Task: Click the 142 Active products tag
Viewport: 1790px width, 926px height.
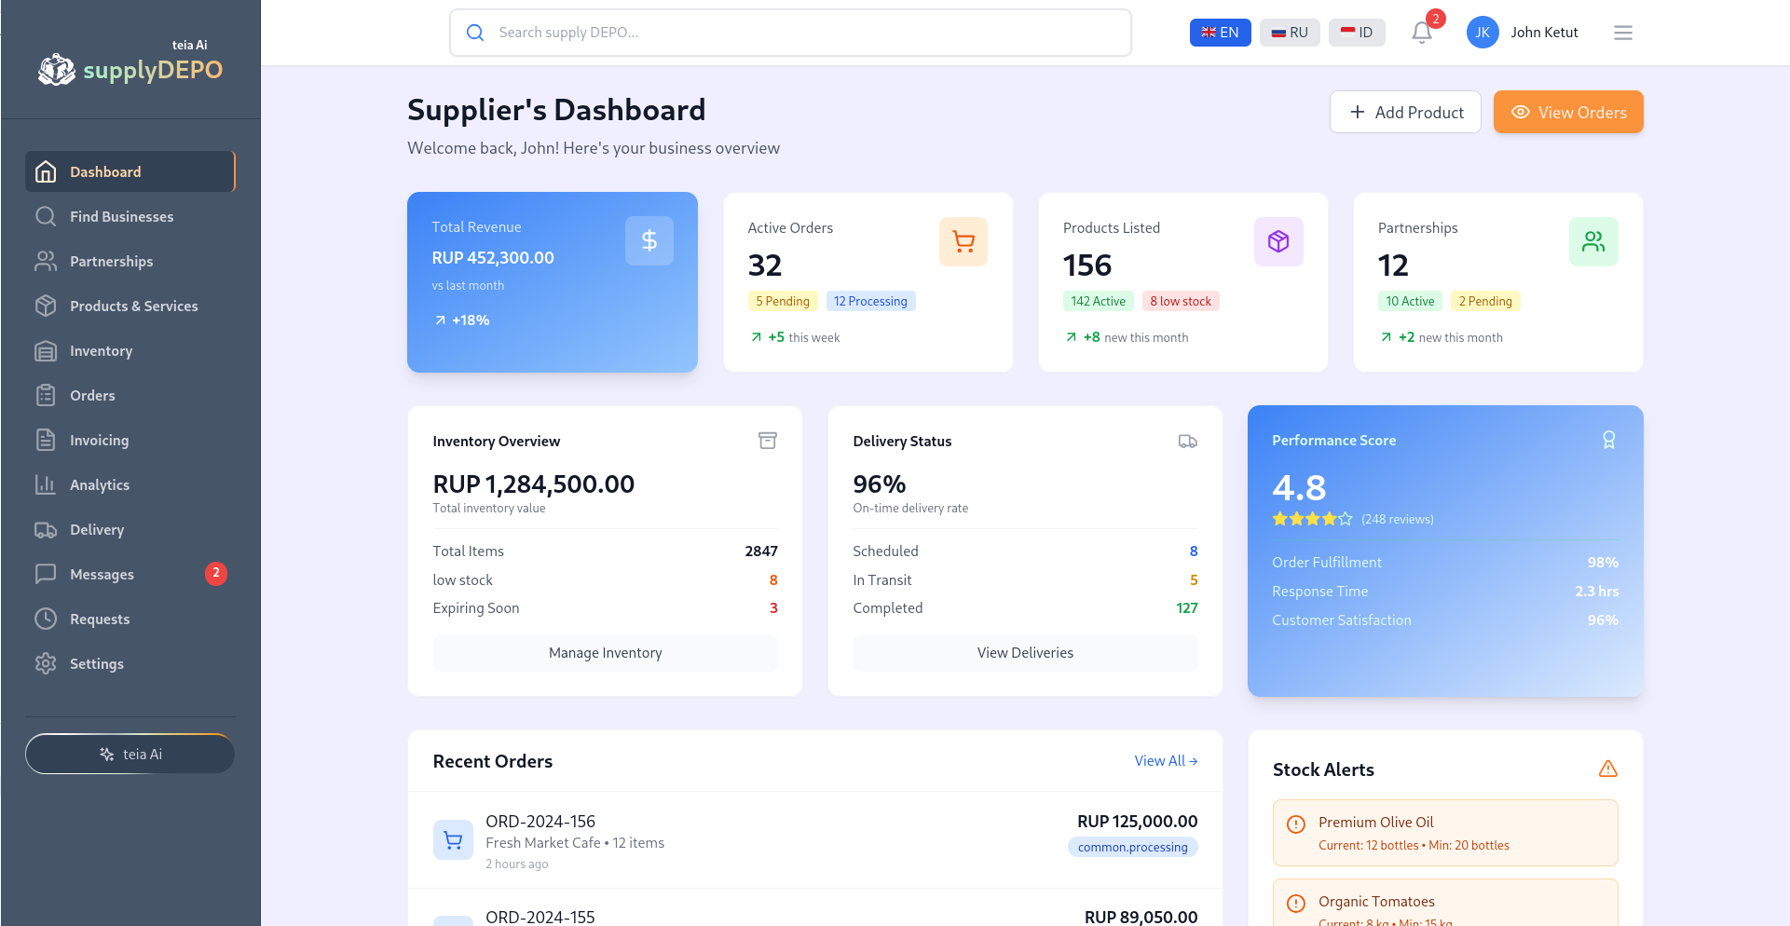Action: click(x=1098, y=301)
